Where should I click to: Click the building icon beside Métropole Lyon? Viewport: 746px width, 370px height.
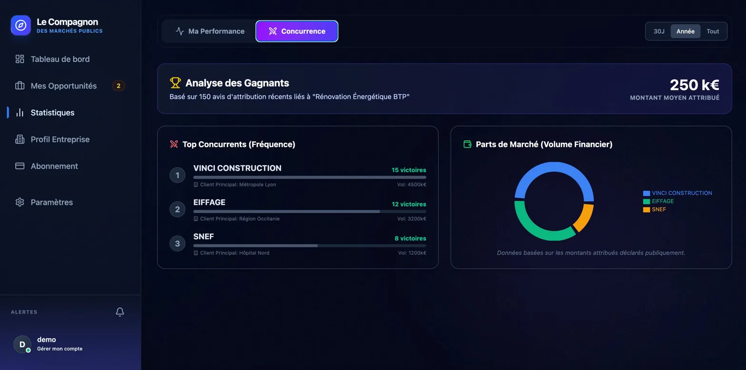click(x=196, y=185)
